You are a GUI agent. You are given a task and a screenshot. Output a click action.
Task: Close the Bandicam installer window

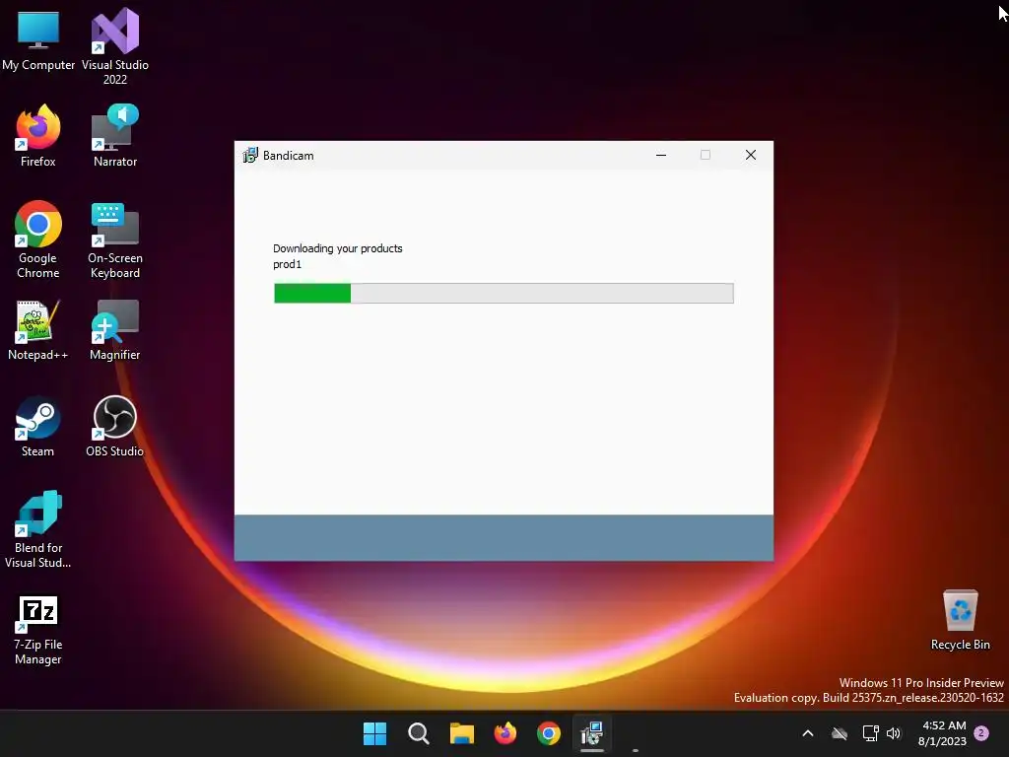[750, 155]
